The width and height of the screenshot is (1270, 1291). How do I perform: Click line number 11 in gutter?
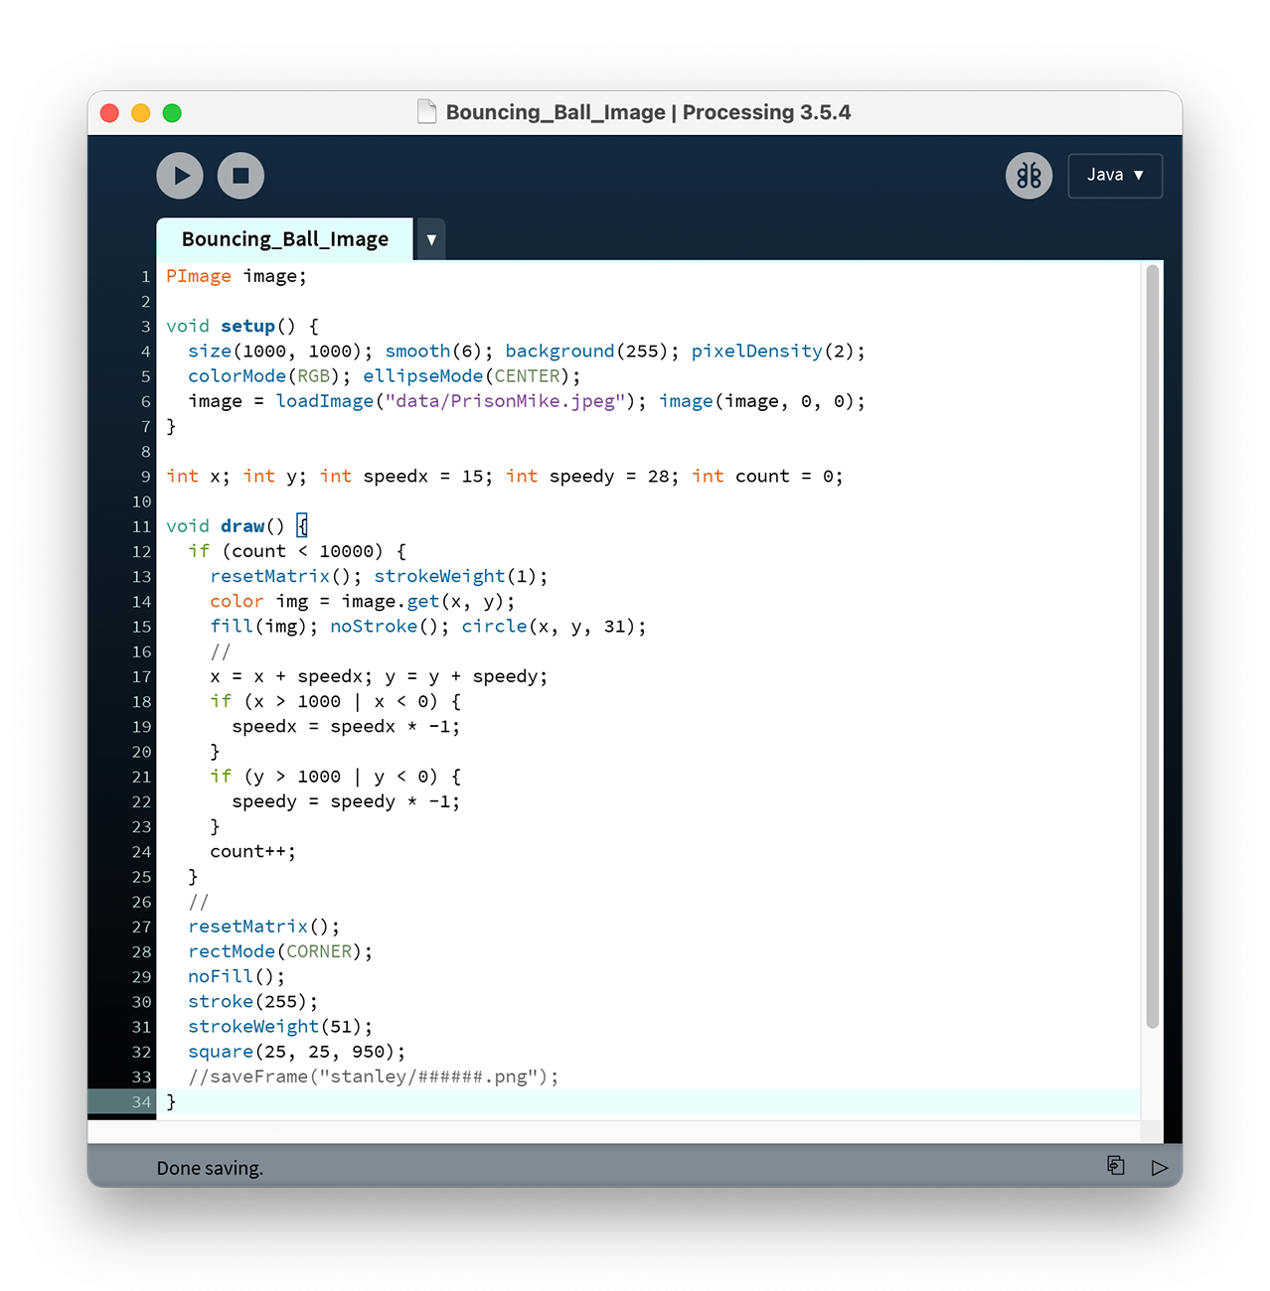tap(141, 526)
